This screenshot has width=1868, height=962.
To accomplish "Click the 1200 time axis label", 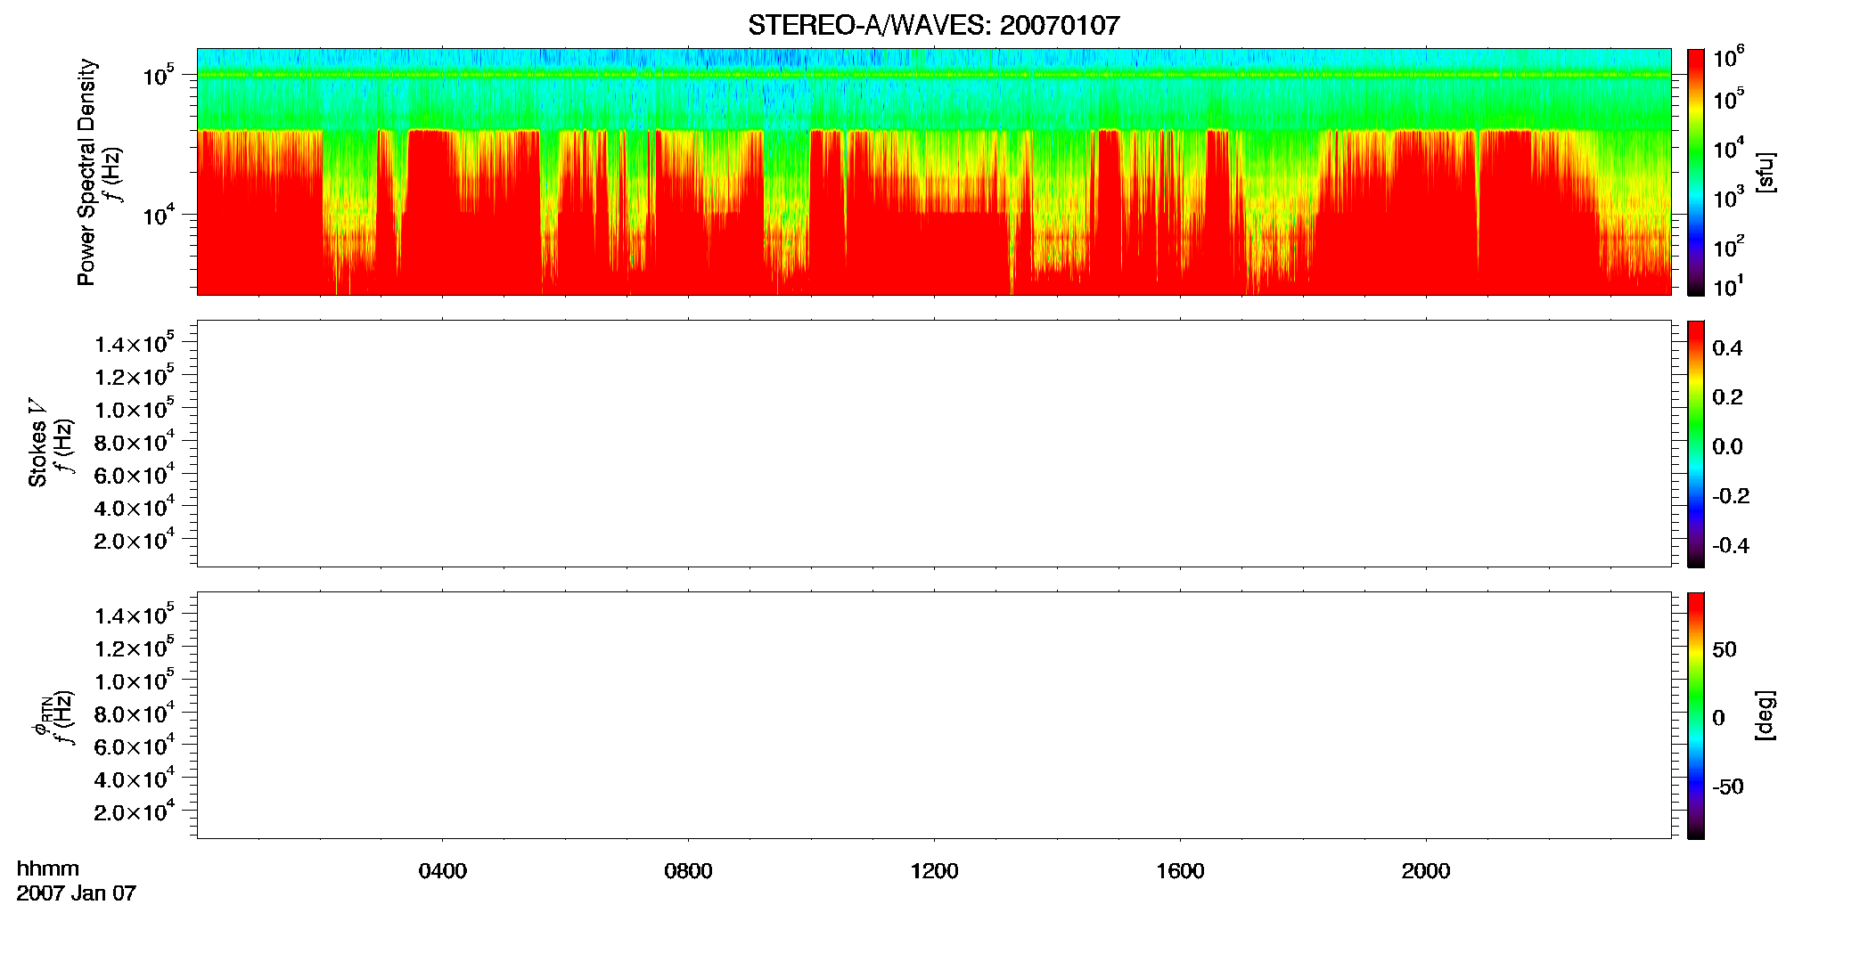I will [934, 871].
